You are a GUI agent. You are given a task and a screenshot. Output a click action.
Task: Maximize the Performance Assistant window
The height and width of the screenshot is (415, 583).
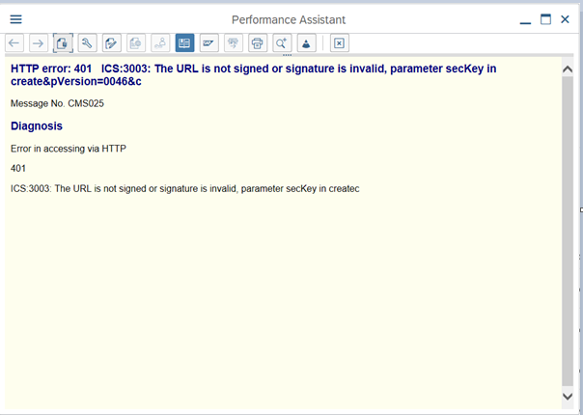pyautogui.click(x=545, y=19)
